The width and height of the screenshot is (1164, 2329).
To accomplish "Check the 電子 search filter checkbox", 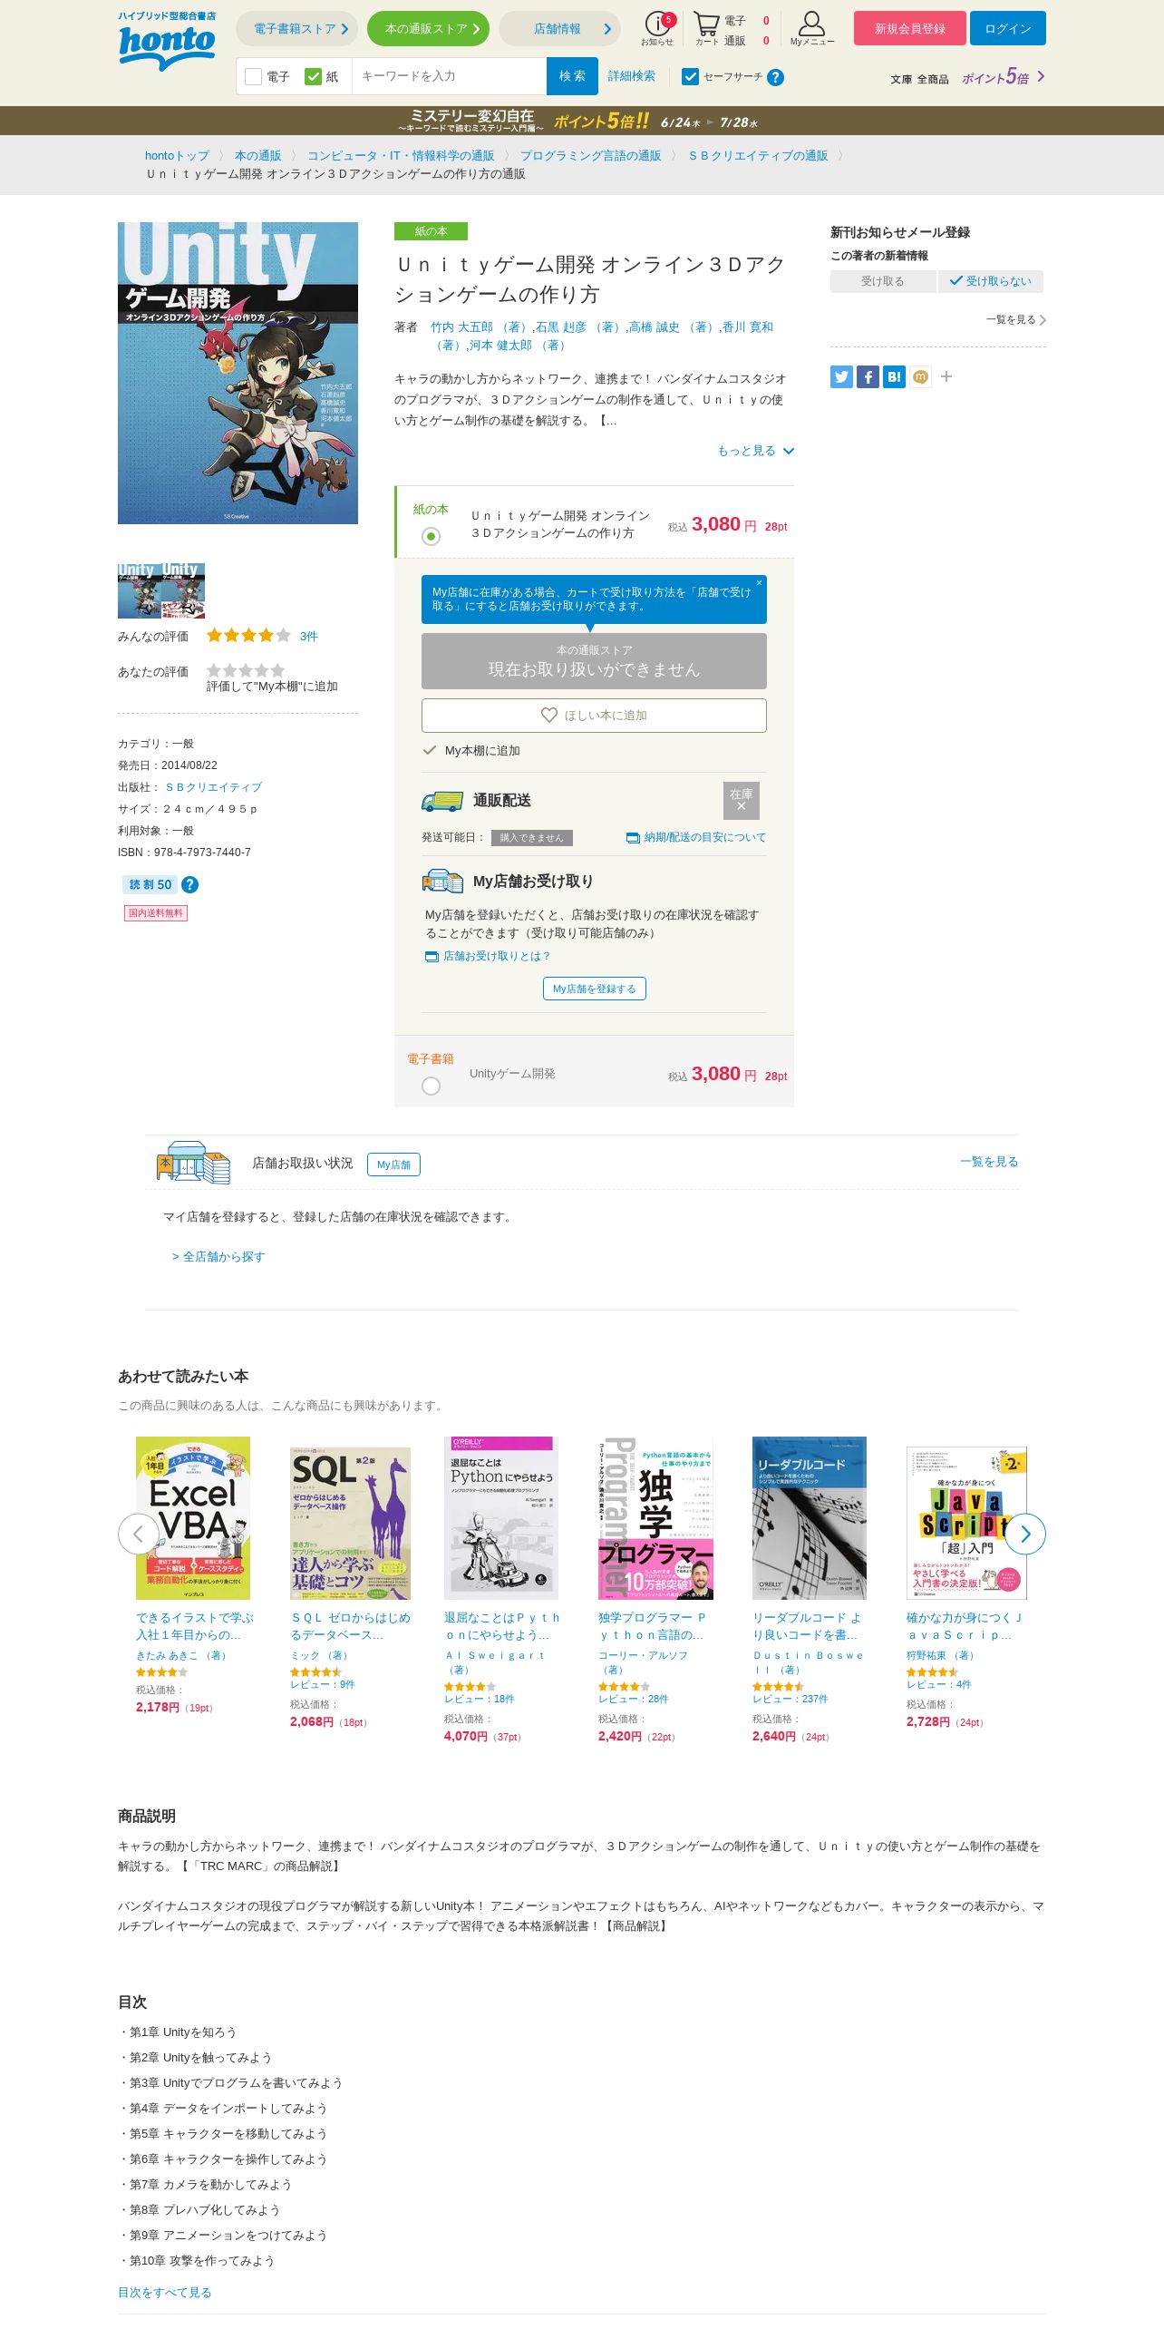I will 254,76.
